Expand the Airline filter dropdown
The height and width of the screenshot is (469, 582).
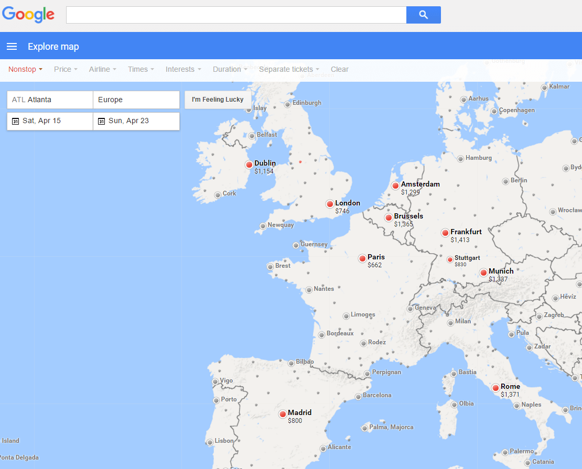pos(102,69)
